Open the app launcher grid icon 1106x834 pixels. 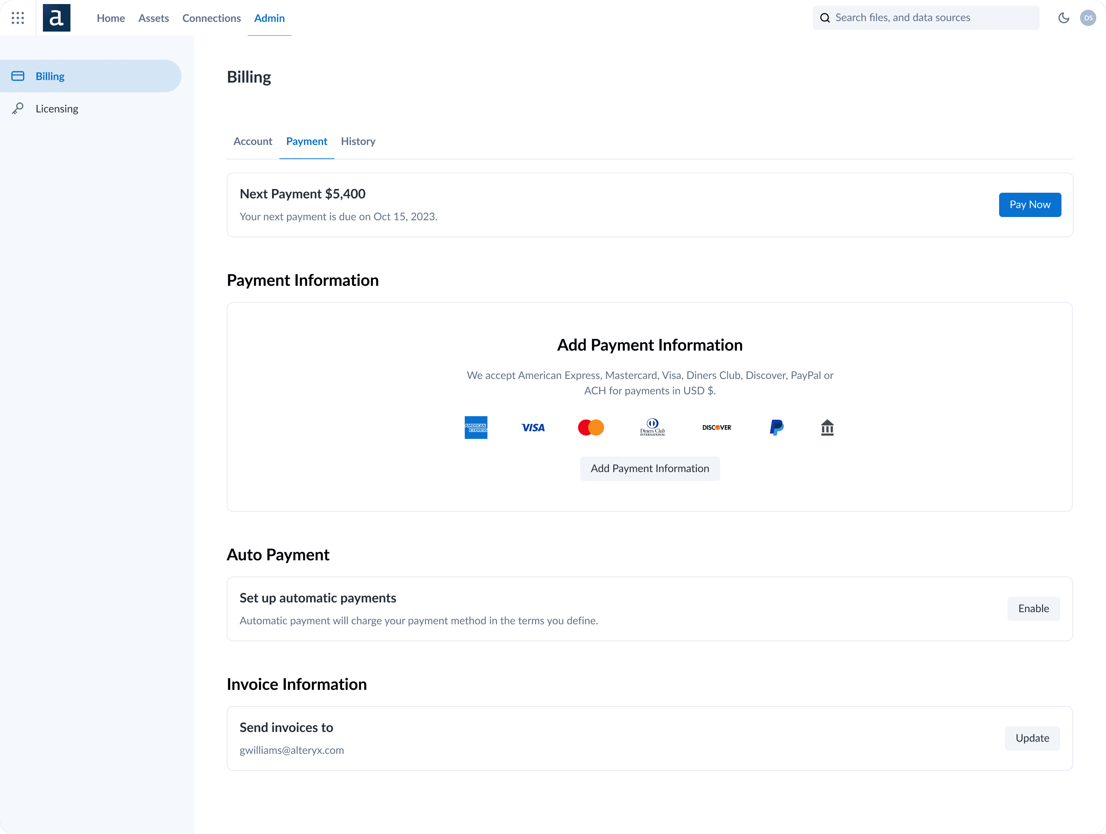click(x=18, y=18)
